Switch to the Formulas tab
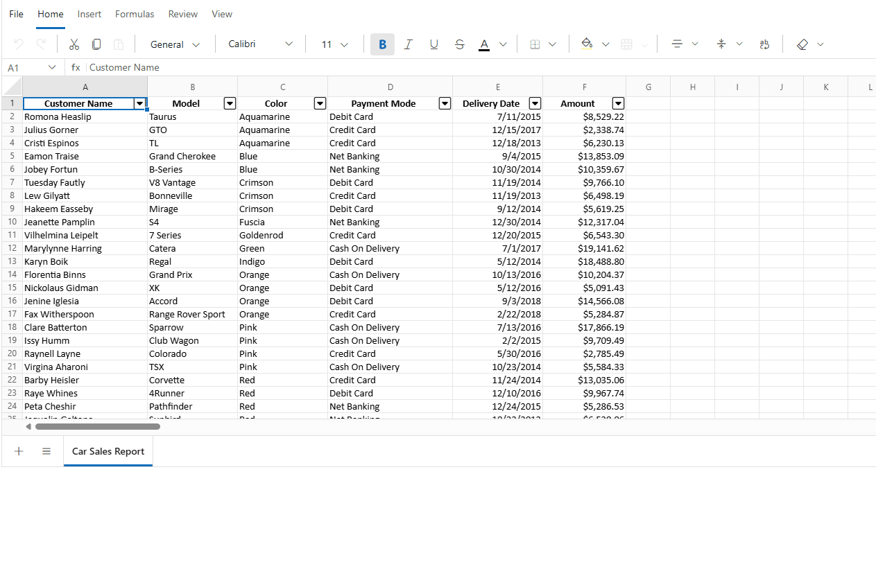 (134, 13)
